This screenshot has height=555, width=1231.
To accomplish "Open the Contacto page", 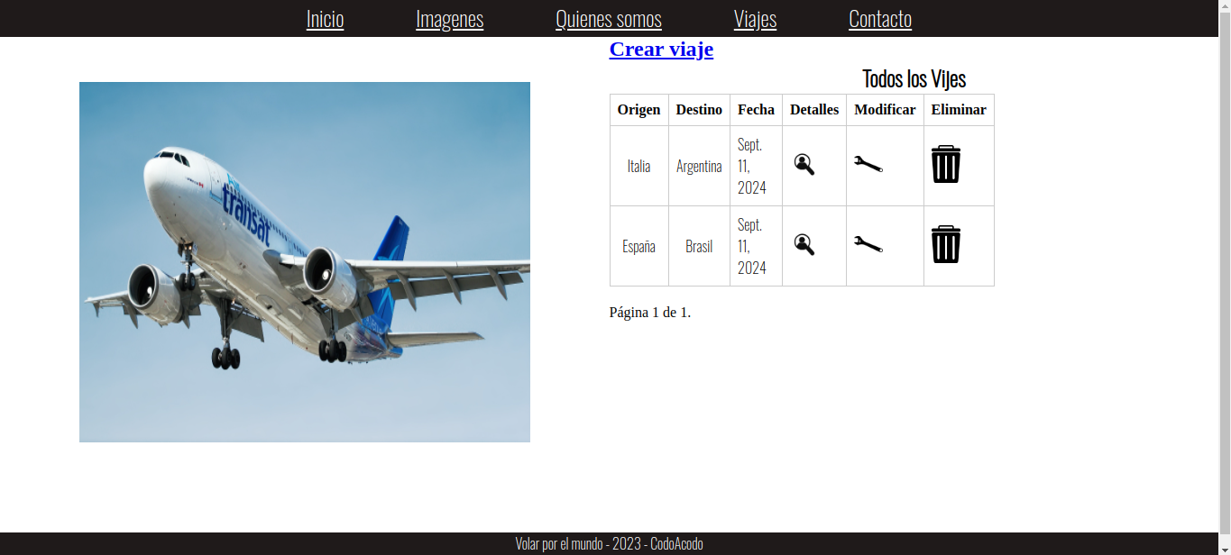I will click(x=879, y=19).
